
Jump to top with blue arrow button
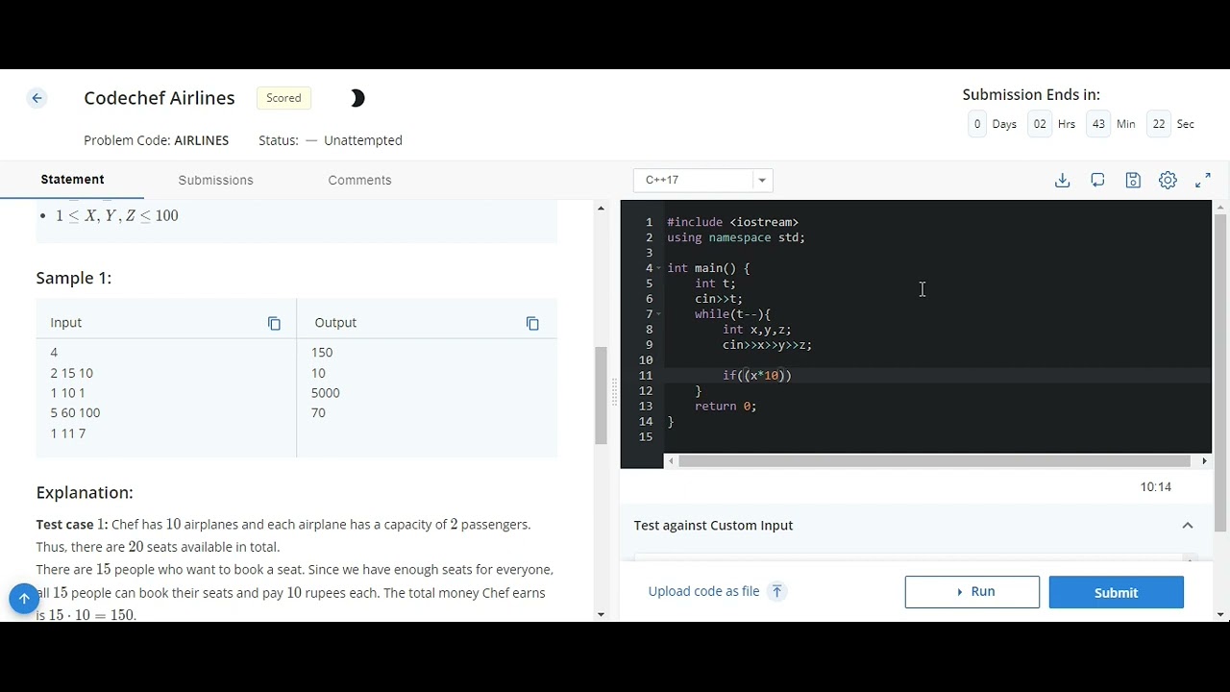point(24,599)
